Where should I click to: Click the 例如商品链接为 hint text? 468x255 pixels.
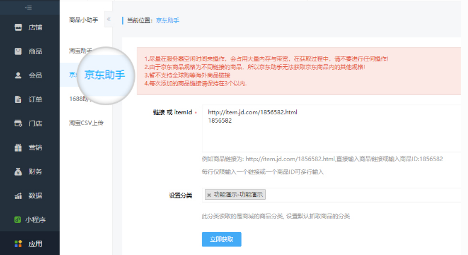coord(322,159)
